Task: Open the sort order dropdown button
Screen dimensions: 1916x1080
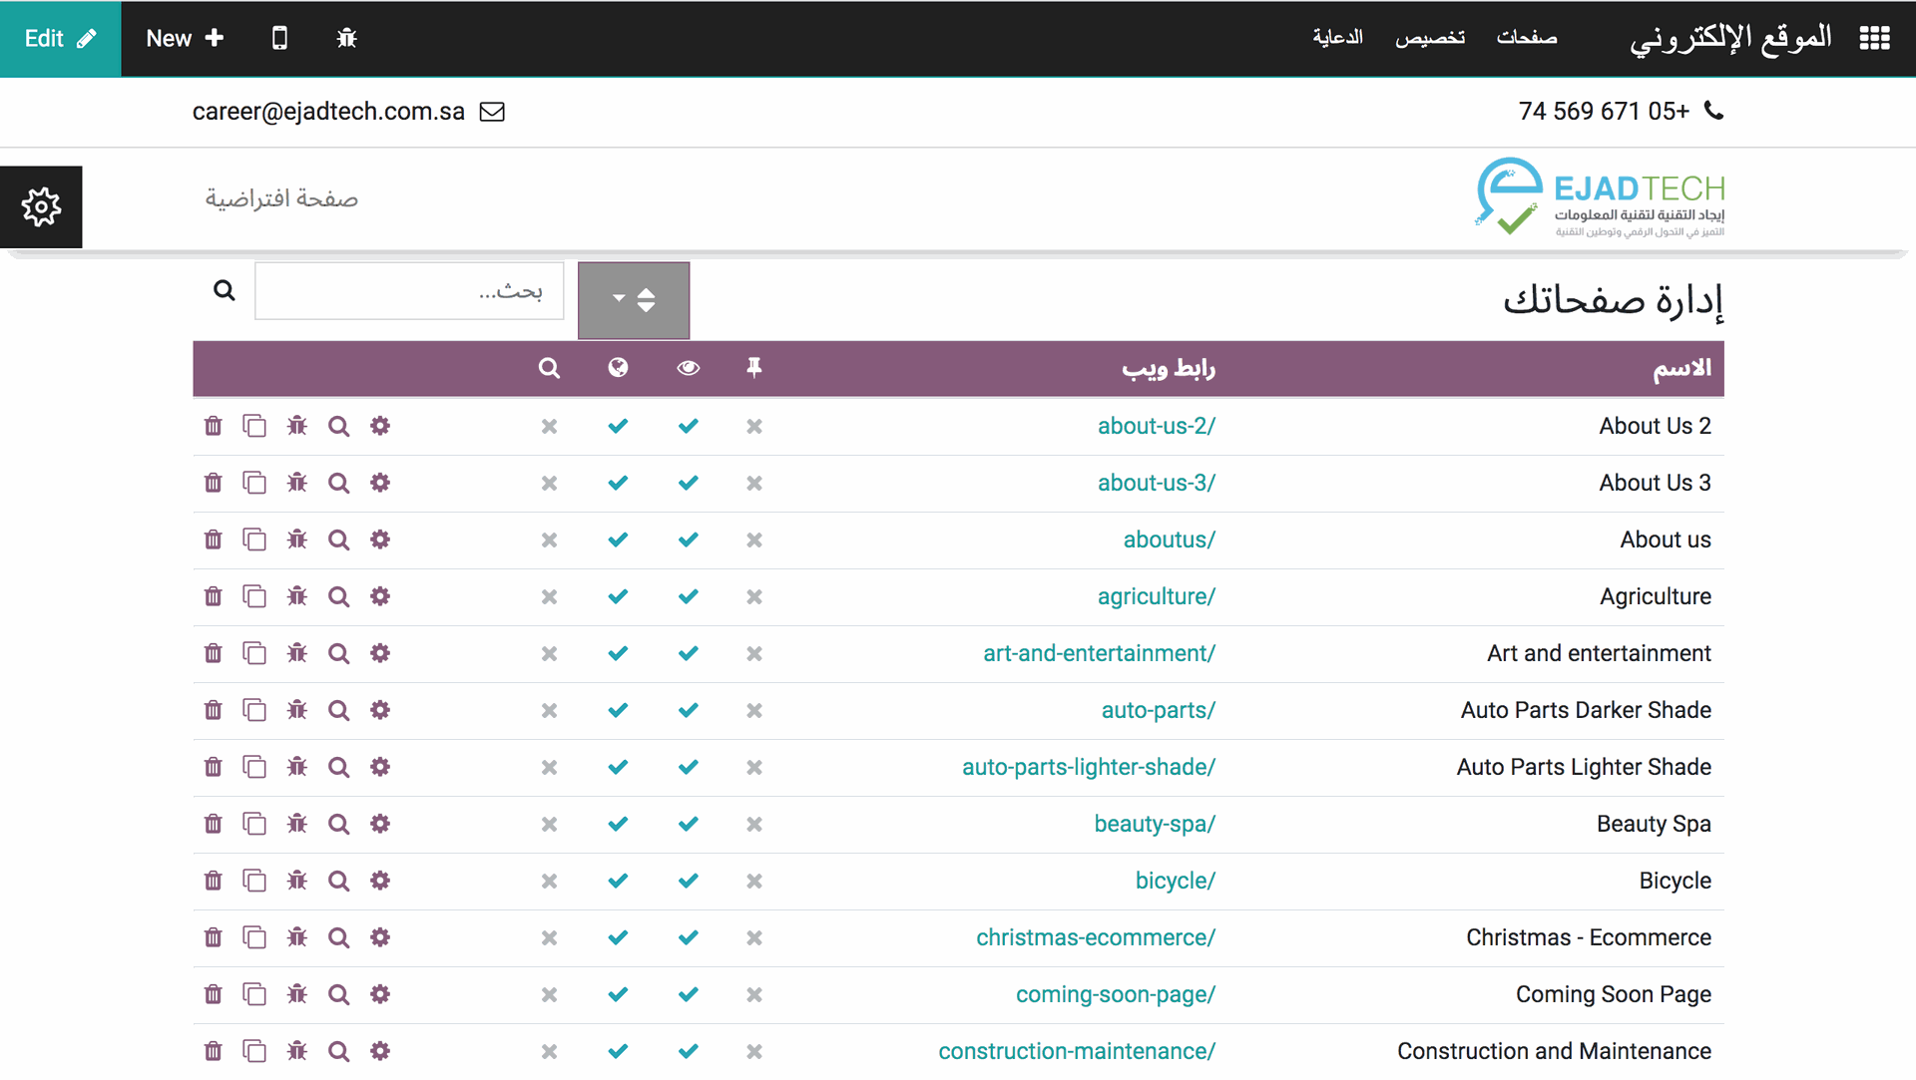Action: pyautogui.click(x=633, y=300)
